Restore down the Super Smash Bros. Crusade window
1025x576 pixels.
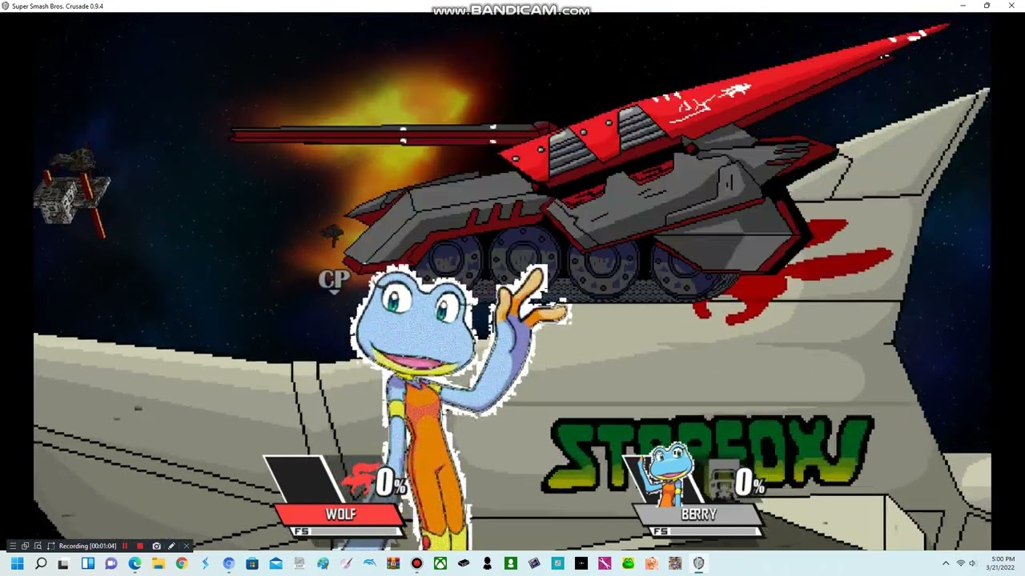tap(987, 6)
